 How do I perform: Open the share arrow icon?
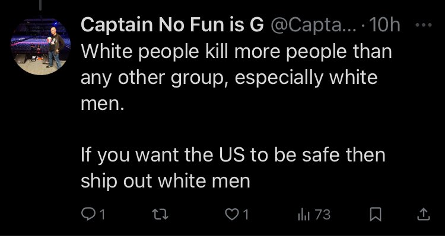[424, 214]
